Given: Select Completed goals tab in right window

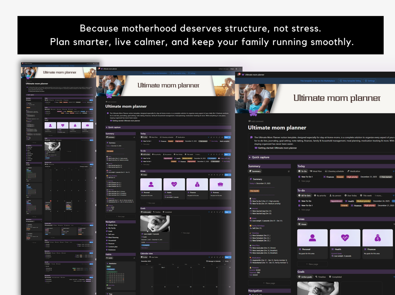Looking at the screenshot, I should [335, 277].
